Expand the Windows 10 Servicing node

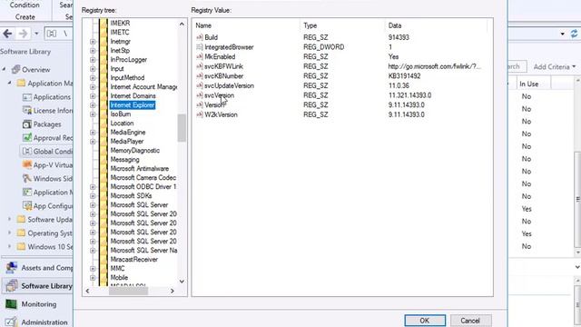point(10,246)
